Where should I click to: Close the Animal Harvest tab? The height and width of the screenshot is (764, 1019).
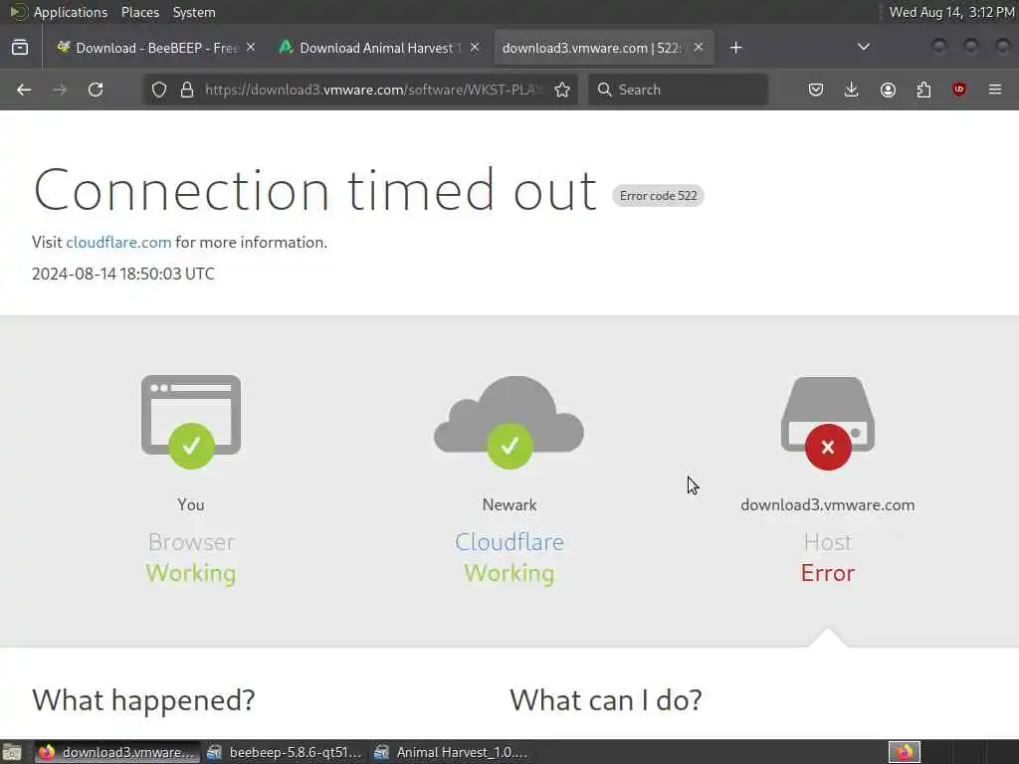tap(475, 48)
